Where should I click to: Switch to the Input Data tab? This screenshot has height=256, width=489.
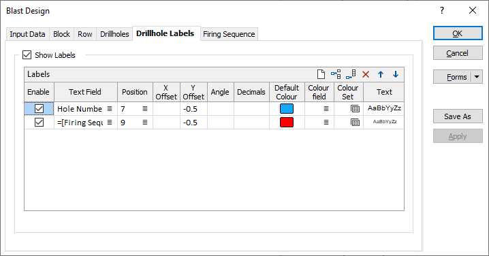click(27, 34)
